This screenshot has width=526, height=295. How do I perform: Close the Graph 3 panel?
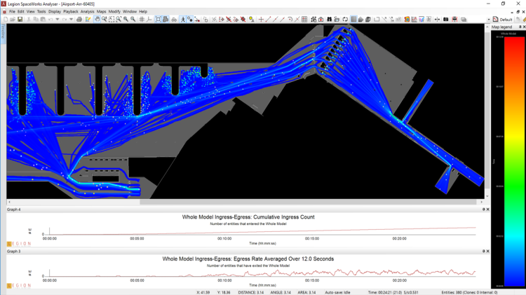coord(487,251)
